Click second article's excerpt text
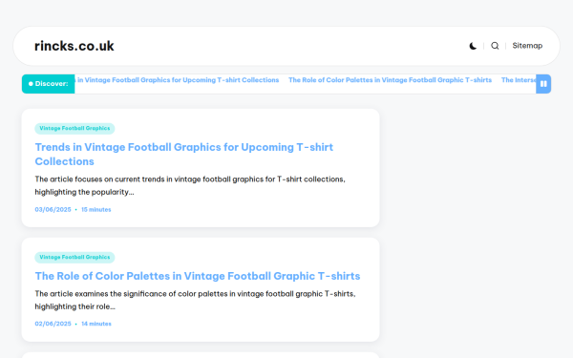The image size is (573, 358). 195,300
